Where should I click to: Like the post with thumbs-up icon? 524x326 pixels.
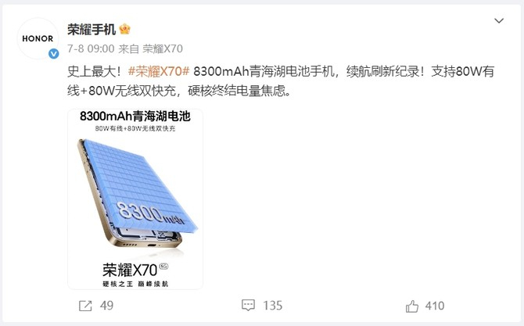411,306
